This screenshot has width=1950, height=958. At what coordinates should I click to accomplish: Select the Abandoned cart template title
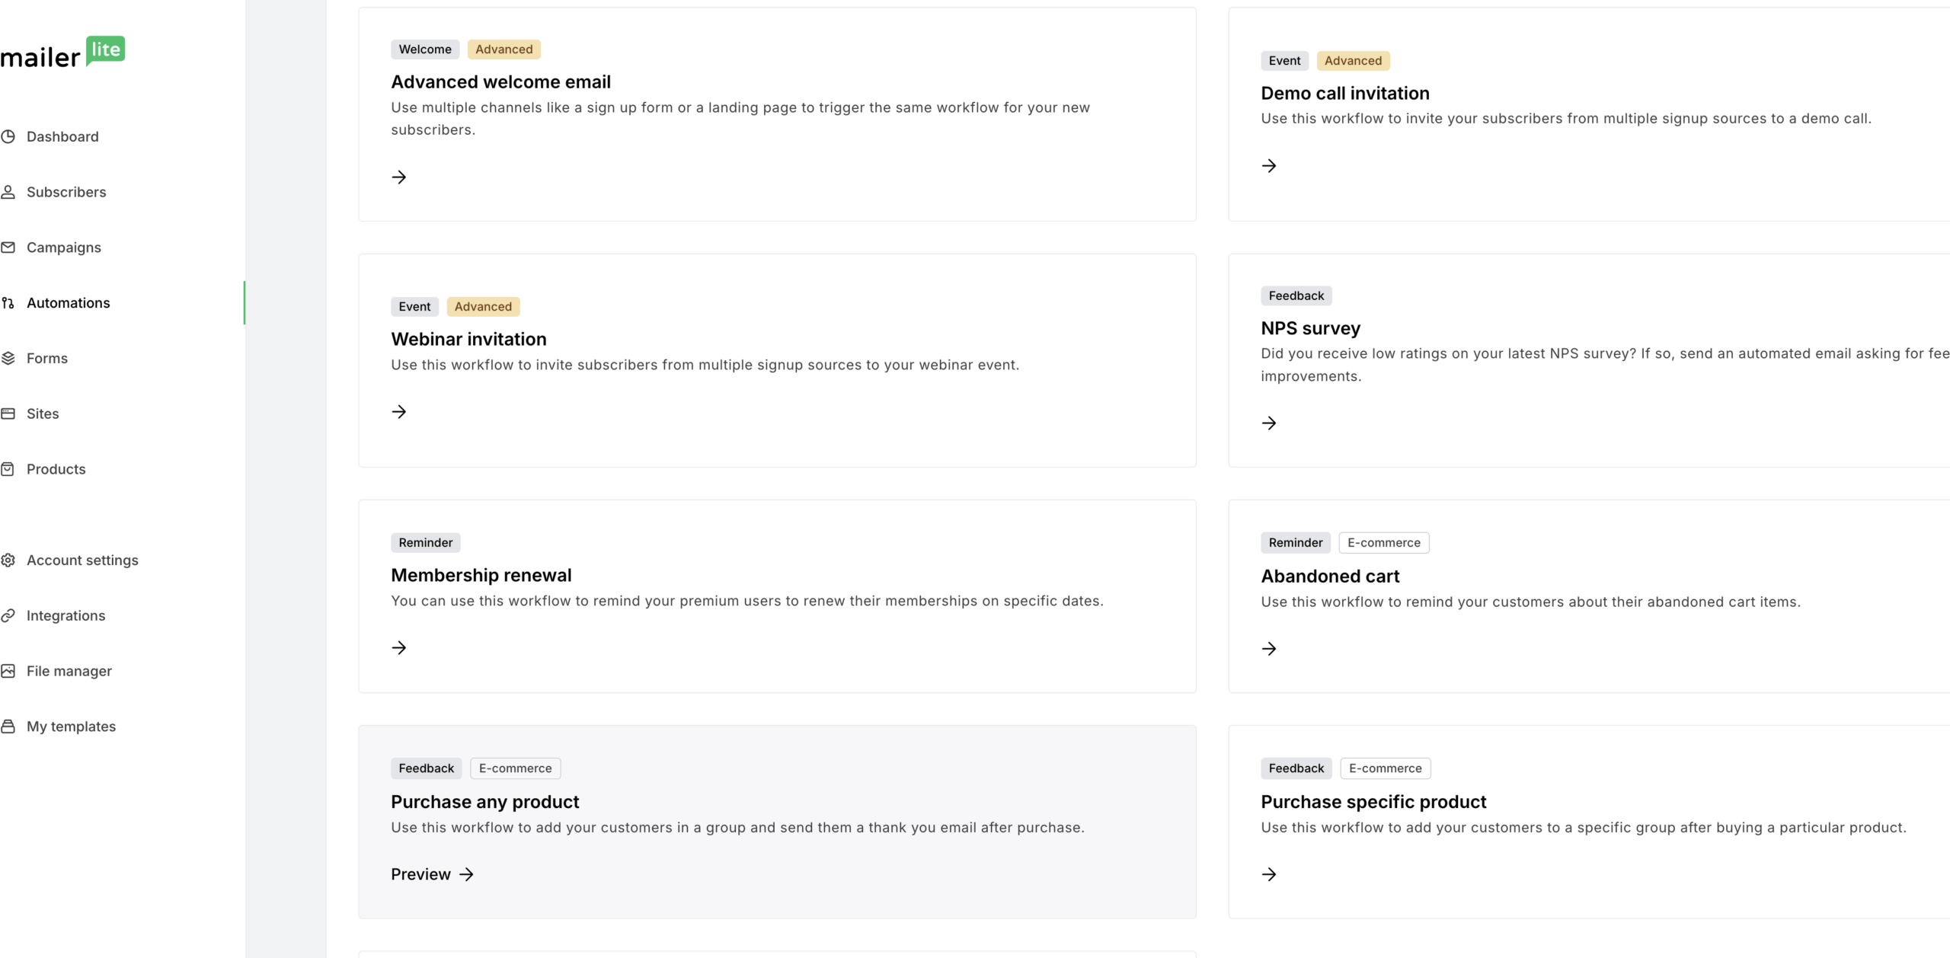(x=1330, y=576)
